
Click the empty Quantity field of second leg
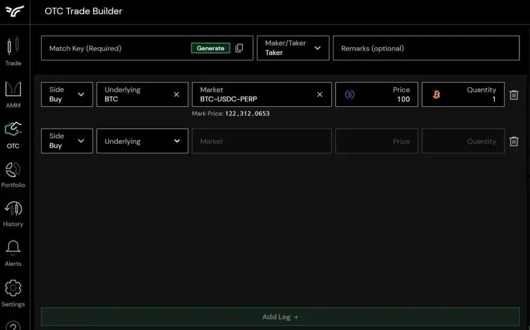coord(463,141)
